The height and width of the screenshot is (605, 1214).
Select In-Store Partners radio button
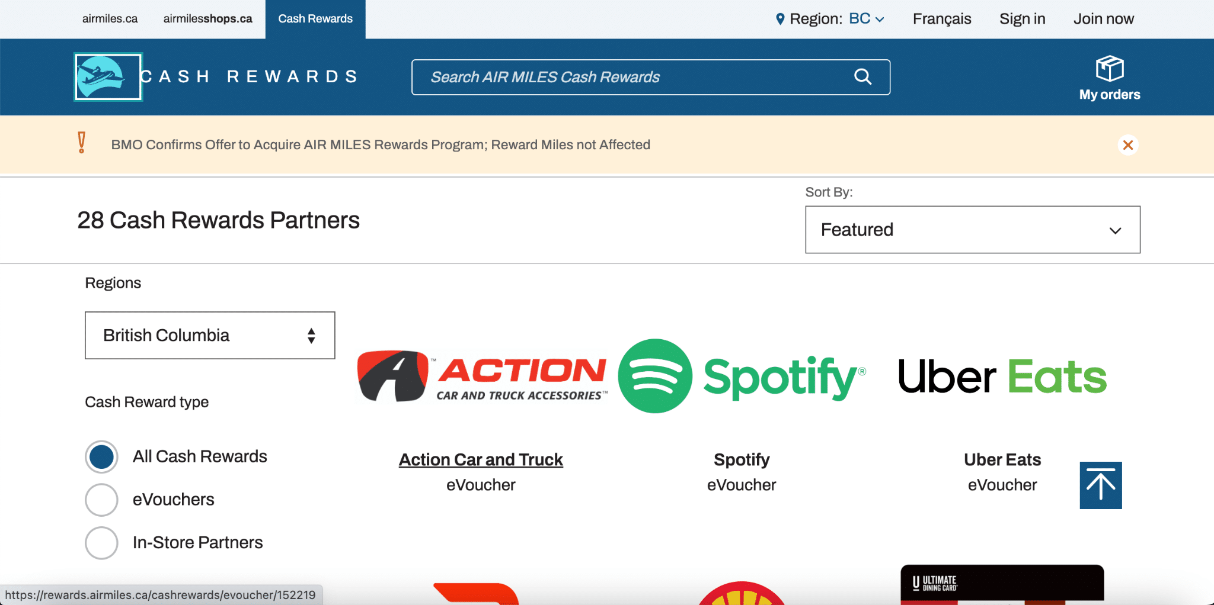101,543
